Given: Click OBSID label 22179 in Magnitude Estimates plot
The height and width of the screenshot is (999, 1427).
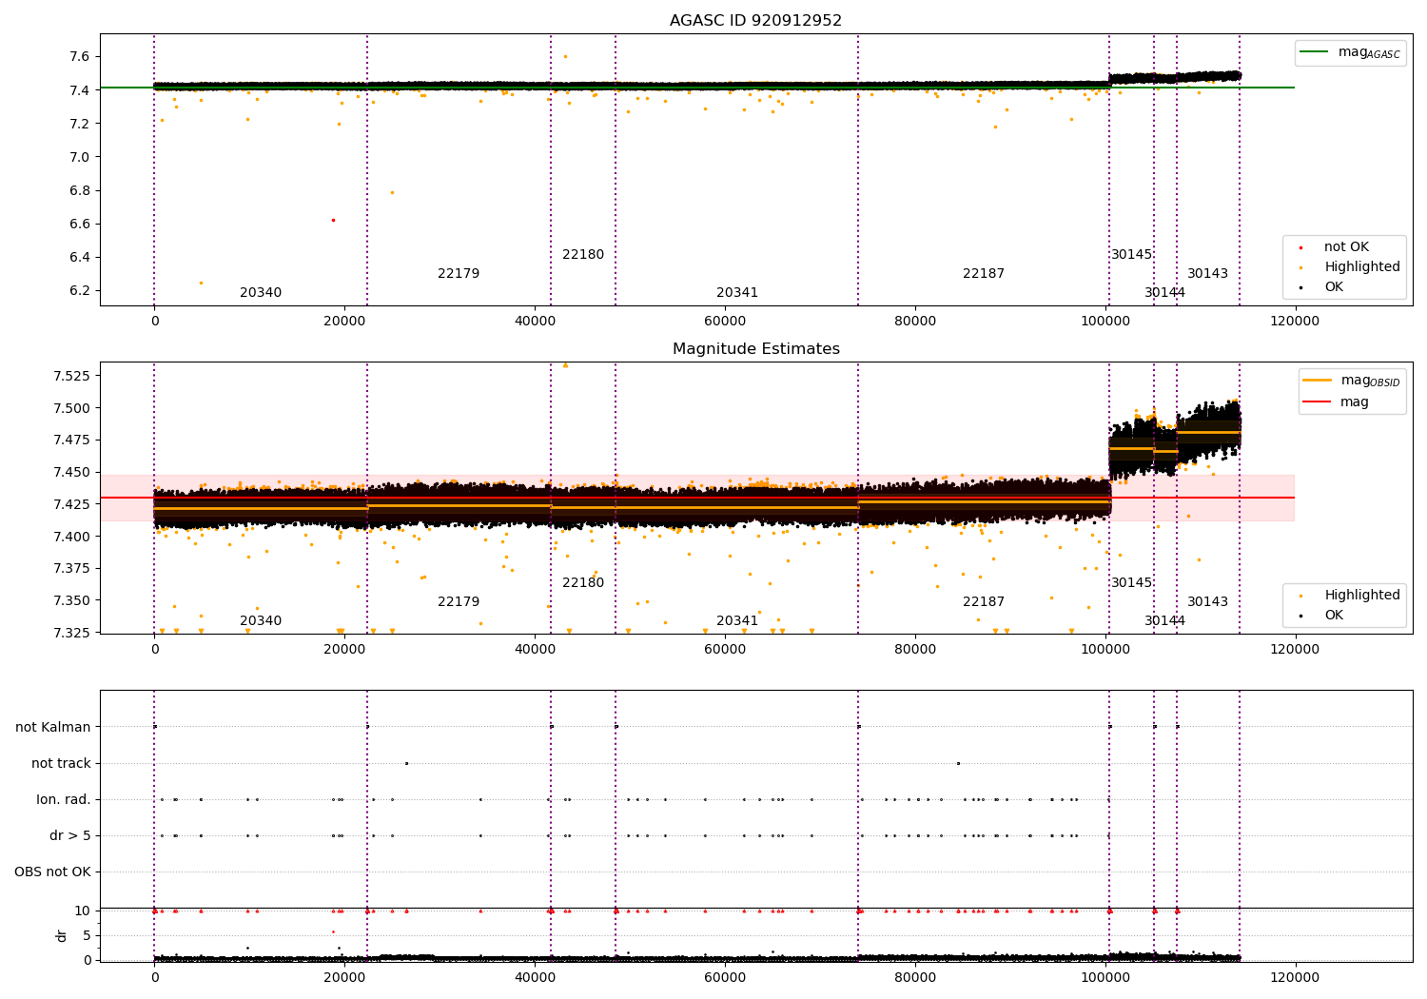Looking at the screenshot, I should click(459, 601).
